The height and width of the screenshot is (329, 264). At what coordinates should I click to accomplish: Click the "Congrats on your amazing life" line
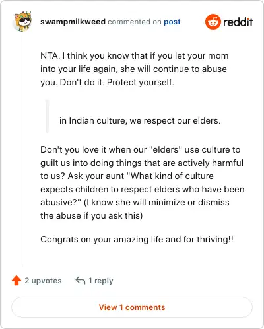tap(137, 239)
